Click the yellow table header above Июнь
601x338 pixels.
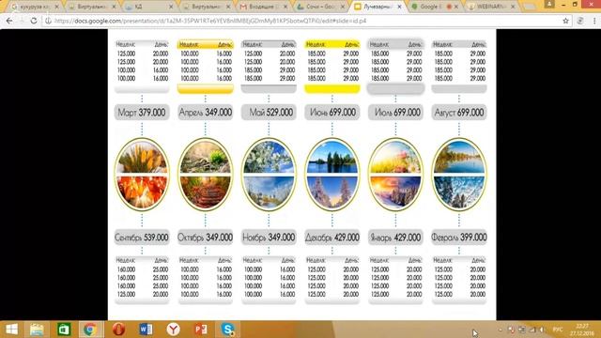click(332, 44)
